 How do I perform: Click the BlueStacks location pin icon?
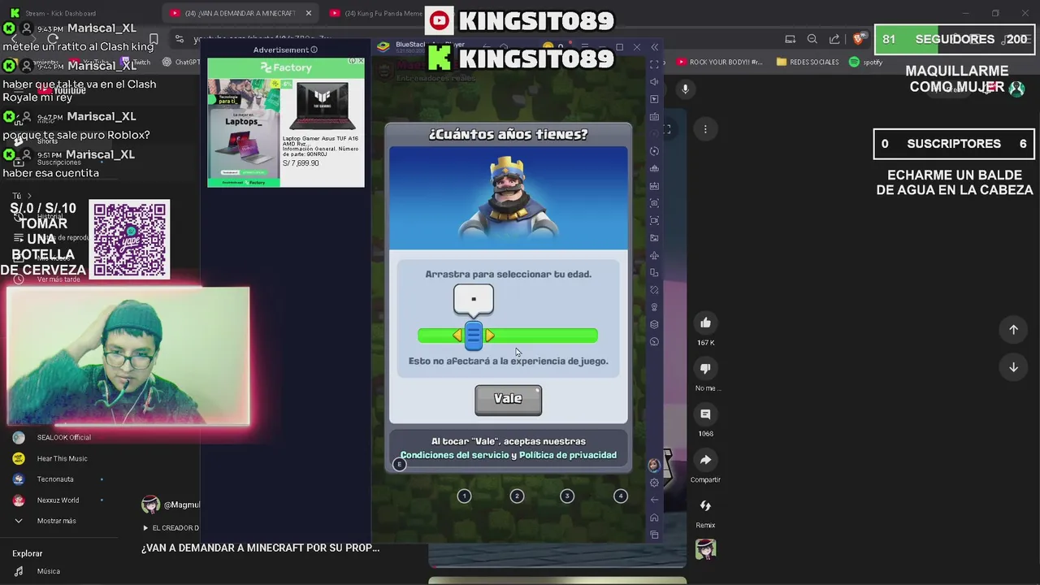point(654,307)
